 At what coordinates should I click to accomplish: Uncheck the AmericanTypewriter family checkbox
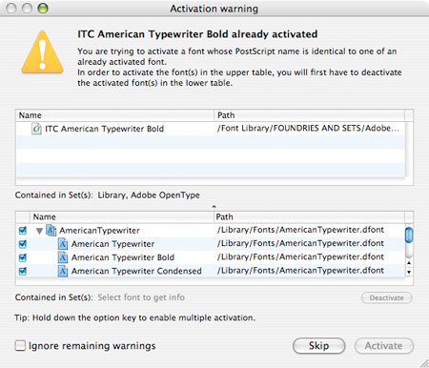23,231
